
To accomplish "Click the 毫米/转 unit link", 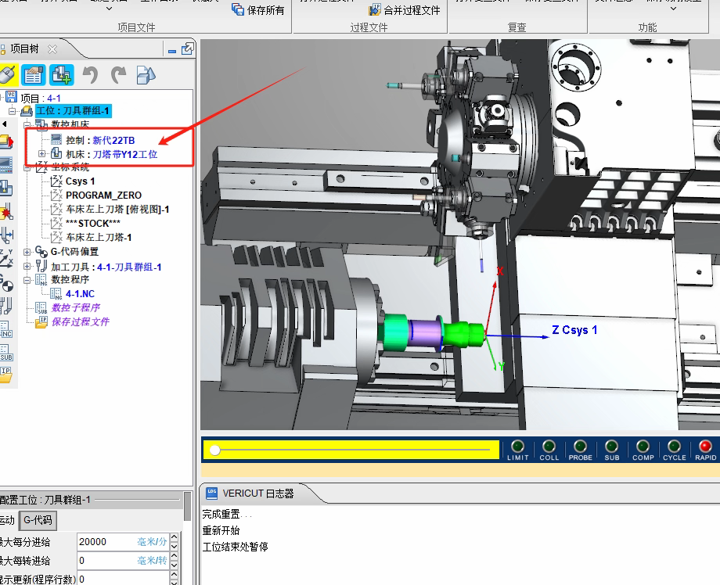I will click(152, 561).
